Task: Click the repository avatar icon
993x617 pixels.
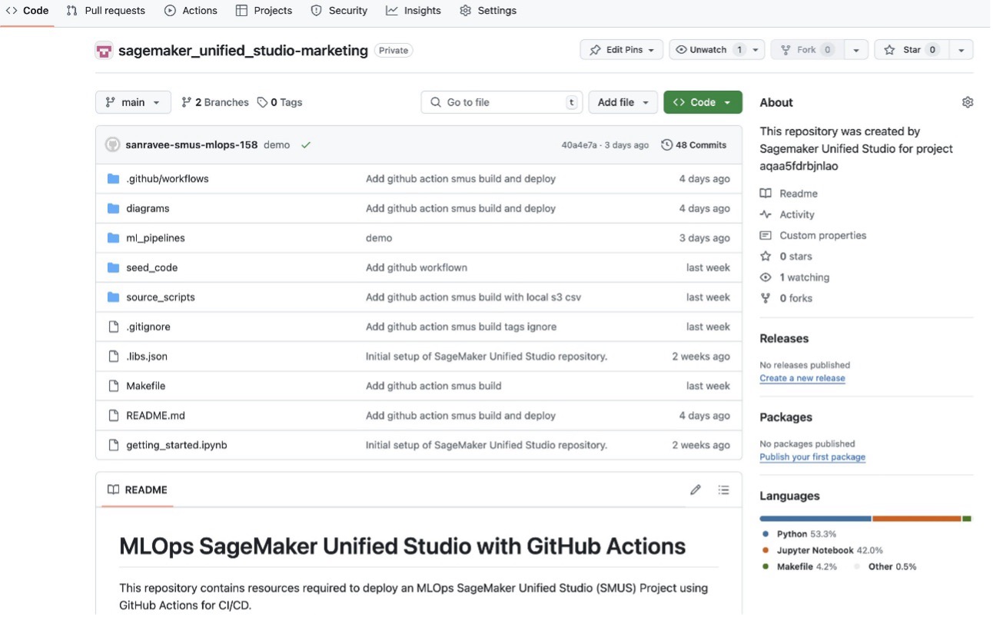Action: (x=104, y=51)
